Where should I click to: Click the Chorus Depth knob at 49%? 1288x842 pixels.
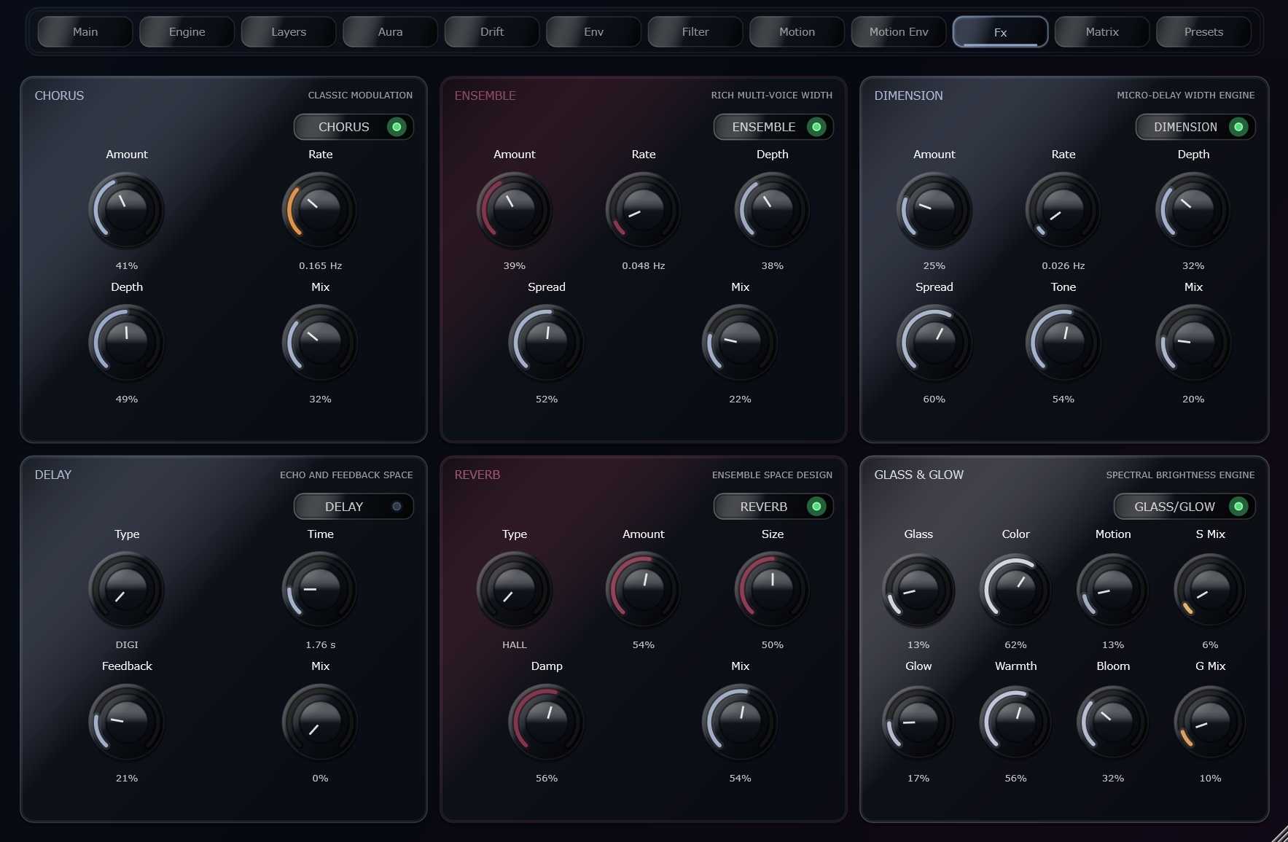coord(126,343)
